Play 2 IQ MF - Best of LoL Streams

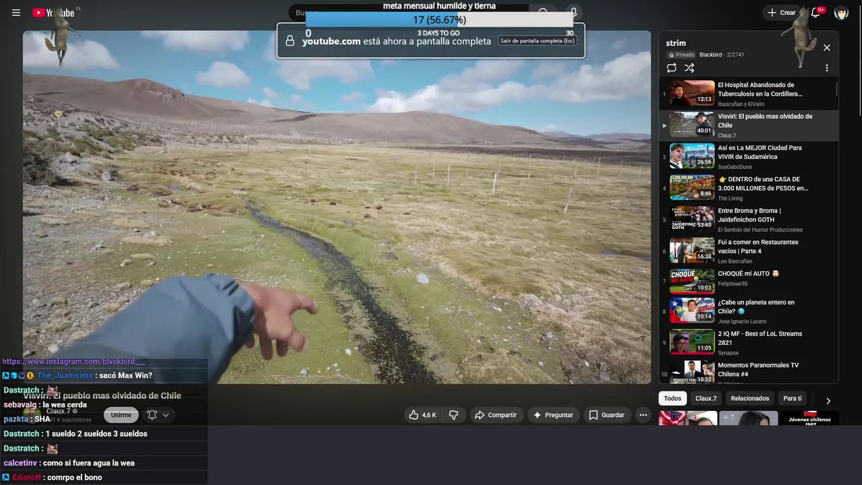point(749,343)
